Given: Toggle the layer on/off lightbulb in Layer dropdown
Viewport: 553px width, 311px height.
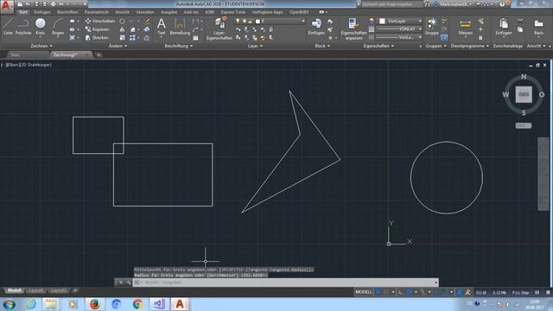Looking at the screenshot, I should click(x=238, y=21).
